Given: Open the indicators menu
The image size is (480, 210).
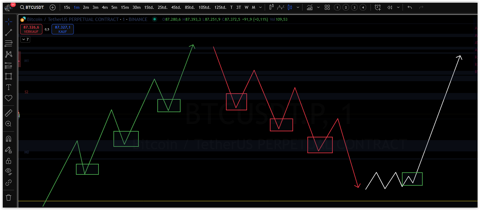Looking at the screenshot, I should coord(310,7).
